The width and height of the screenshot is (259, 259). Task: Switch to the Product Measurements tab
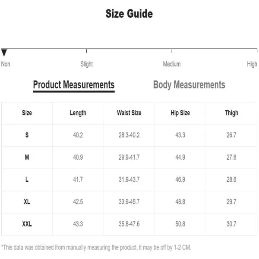(x=74, y=85)
